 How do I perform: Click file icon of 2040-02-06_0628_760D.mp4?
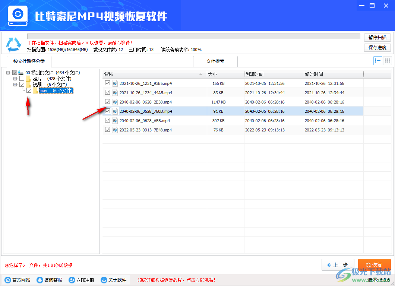115,111
